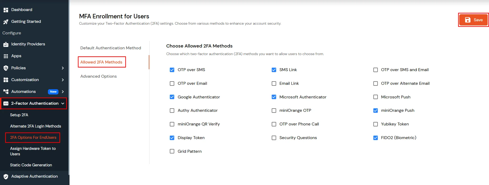Image resolution: width=489 pixels, height=185 pixels.
Task: Disable the Google Authenticator option
Action: coord(172,97)
